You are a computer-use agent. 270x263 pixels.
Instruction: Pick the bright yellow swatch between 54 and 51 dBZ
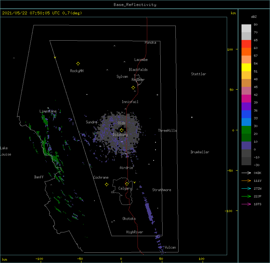pyautogui.click(x=246, y=67)
